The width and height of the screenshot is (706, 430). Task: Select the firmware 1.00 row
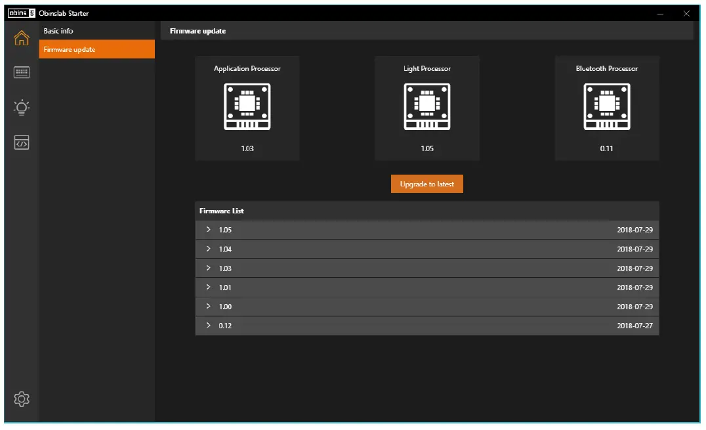pos(426,306)
